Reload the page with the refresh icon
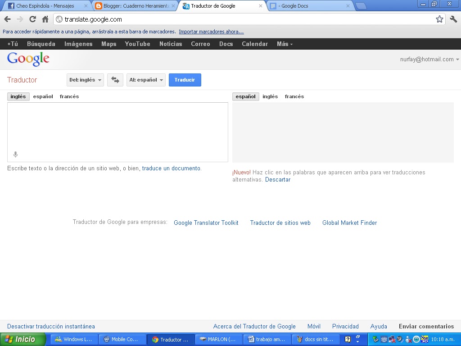 (x=32, y=19)
